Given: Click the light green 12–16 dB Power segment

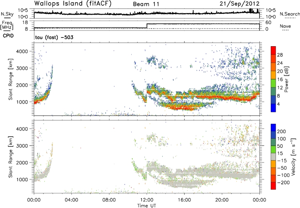Looking at the screenshot, I should pos(273,83).
